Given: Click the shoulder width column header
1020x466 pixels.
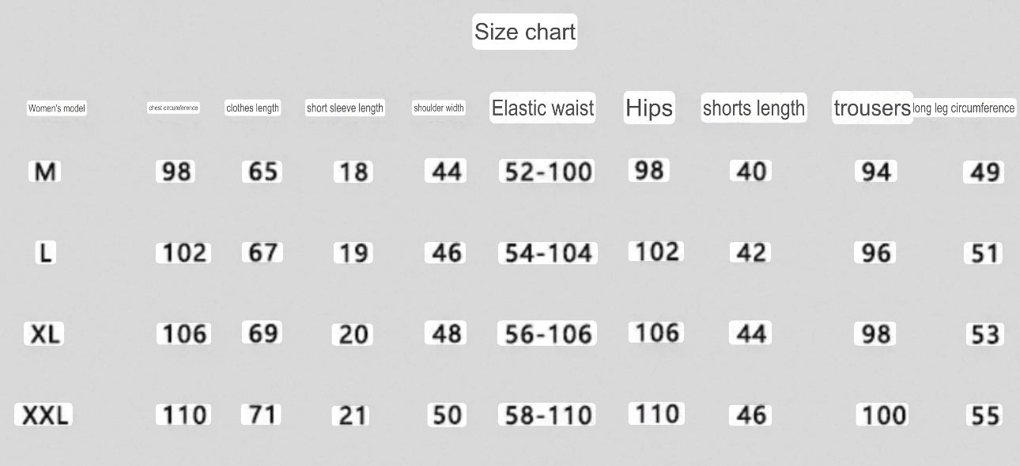Looking at the screenshot, I should [x=439, y=108].
